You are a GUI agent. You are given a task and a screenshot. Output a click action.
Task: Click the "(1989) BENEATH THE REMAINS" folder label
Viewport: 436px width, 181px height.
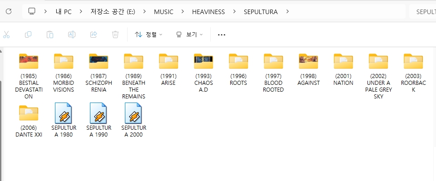134,86
